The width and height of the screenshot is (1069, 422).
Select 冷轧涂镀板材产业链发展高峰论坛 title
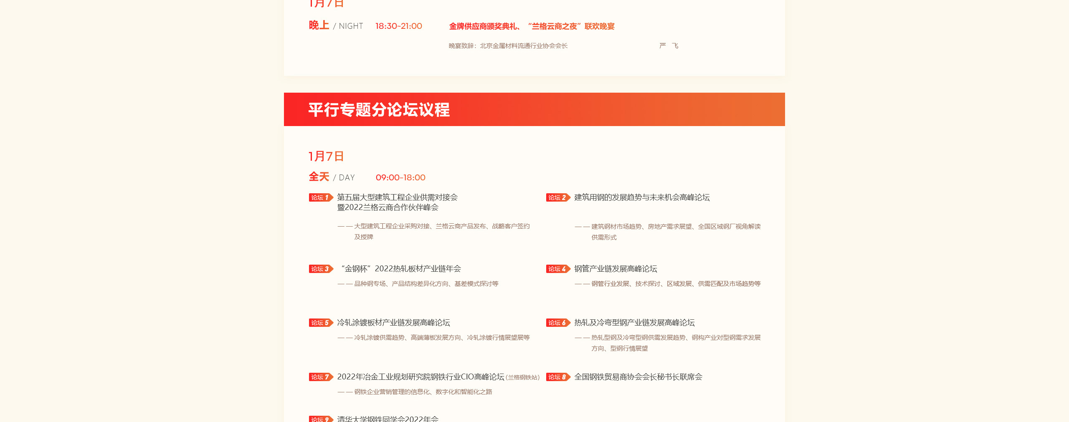point(393,323)
